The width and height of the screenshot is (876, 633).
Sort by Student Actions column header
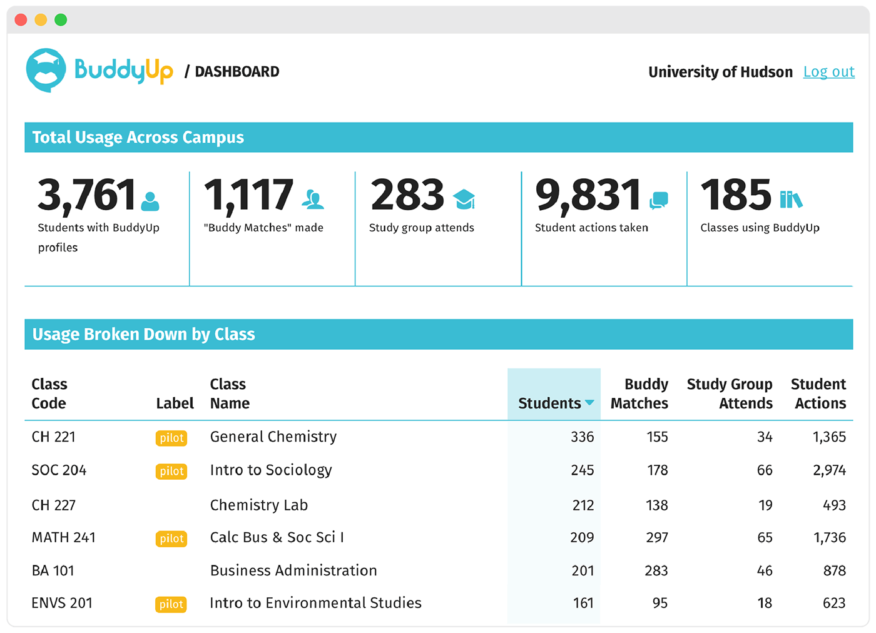pyautogui.click(x=818, y=393)
